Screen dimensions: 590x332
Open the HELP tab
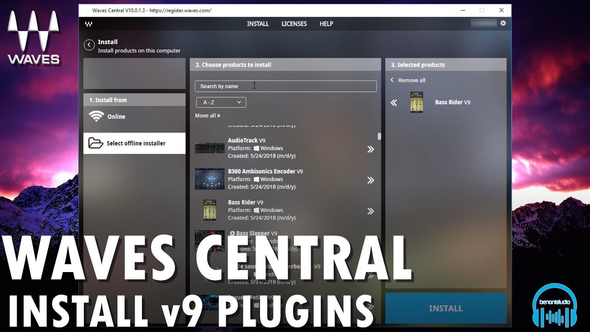tap(326, 24)
